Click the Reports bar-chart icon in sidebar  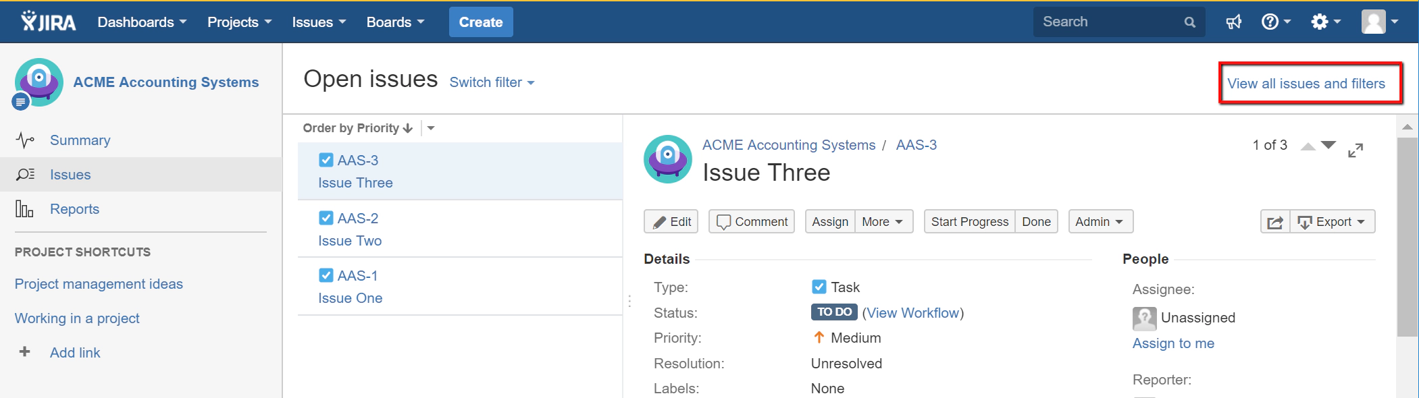click(x=24, y=209)
